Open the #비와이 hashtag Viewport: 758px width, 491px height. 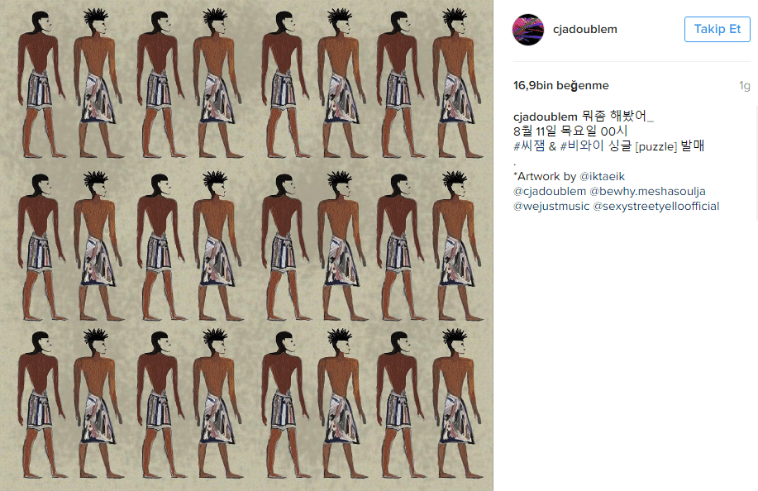pyautogui.click(x=582, y=146)
